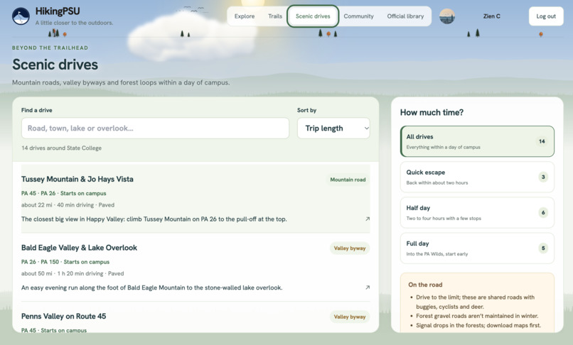This screenshot has height=345, width=573.
Task: Click the 'Scenic drives' page heading
Action: [55, 65]
